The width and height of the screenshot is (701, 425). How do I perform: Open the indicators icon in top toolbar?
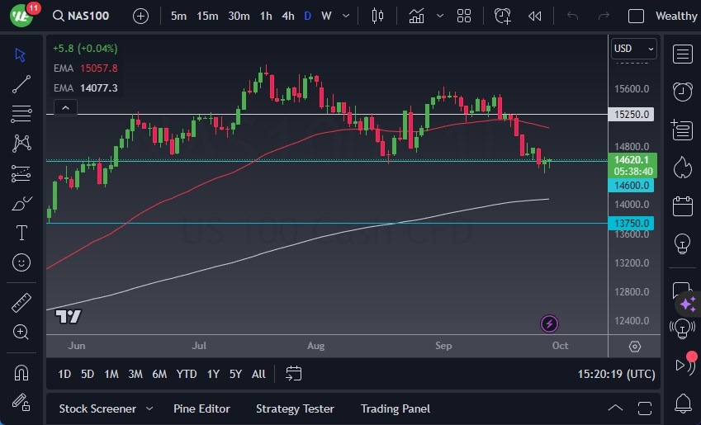[417, 16]
